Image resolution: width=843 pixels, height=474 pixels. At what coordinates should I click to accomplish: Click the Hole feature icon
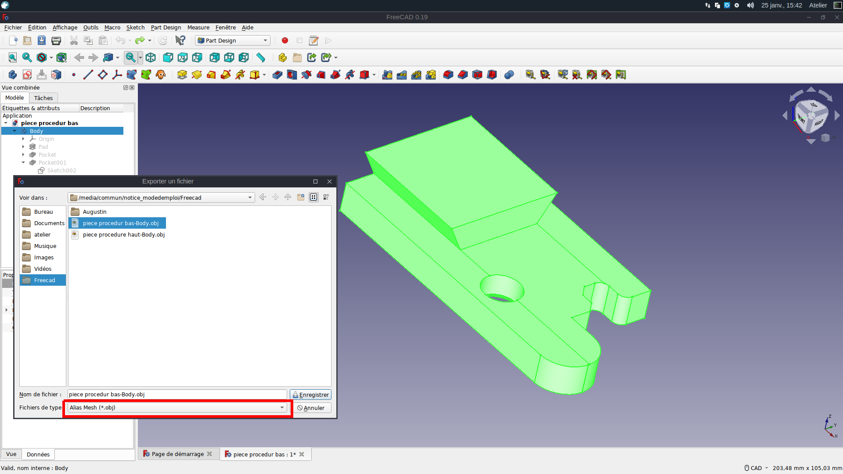tap(292, 75)
